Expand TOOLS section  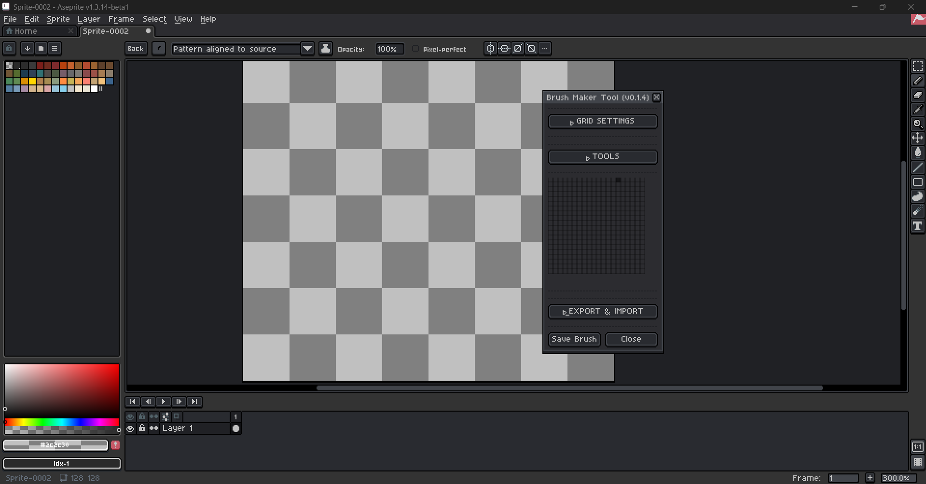(603, 157)
